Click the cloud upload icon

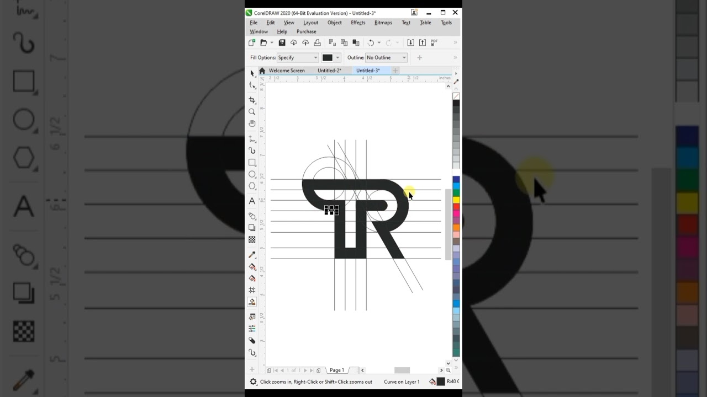pos(305,42)
